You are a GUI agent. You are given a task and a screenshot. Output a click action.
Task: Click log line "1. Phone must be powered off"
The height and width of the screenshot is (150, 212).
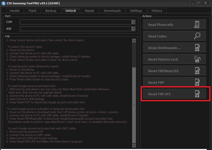click(x=25, y=132)
